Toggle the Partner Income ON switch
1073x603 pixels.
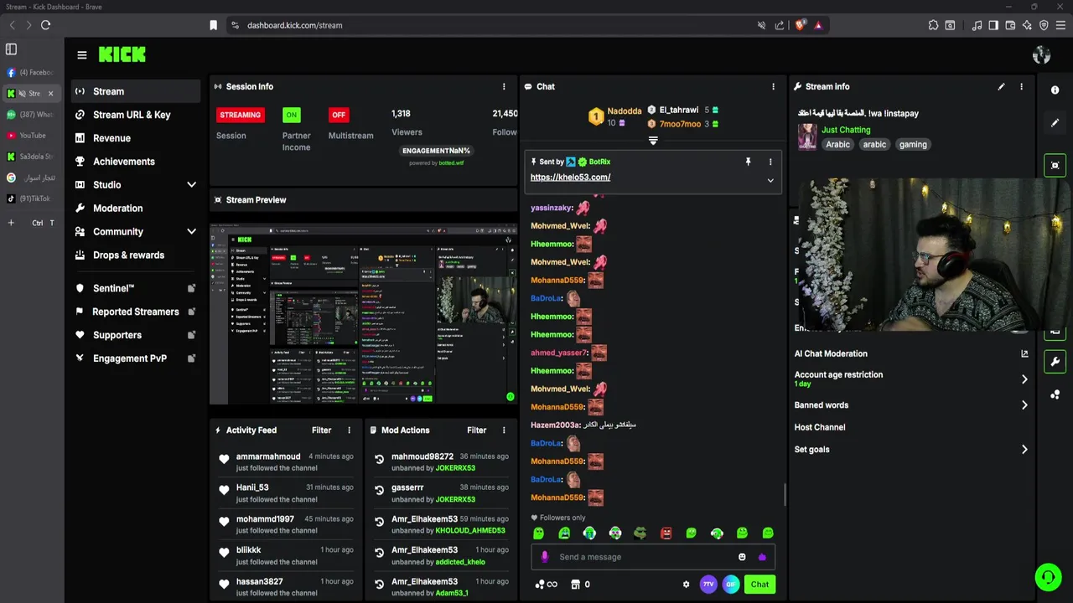pyautogui.click(x=291, y=115)
